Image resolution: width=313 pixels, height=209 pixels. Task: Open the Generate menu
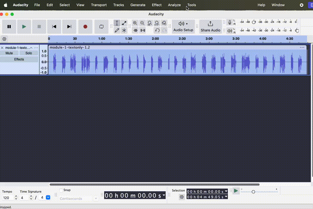(138, 5)
